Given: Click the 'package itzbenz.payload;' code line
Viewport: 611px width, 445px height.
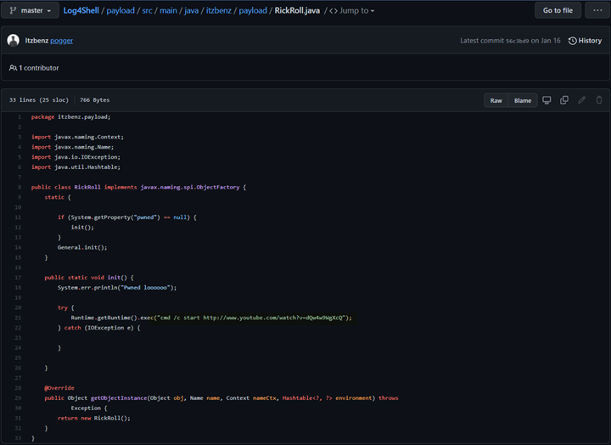Looking at the screenshot, I should coord(71,117).
